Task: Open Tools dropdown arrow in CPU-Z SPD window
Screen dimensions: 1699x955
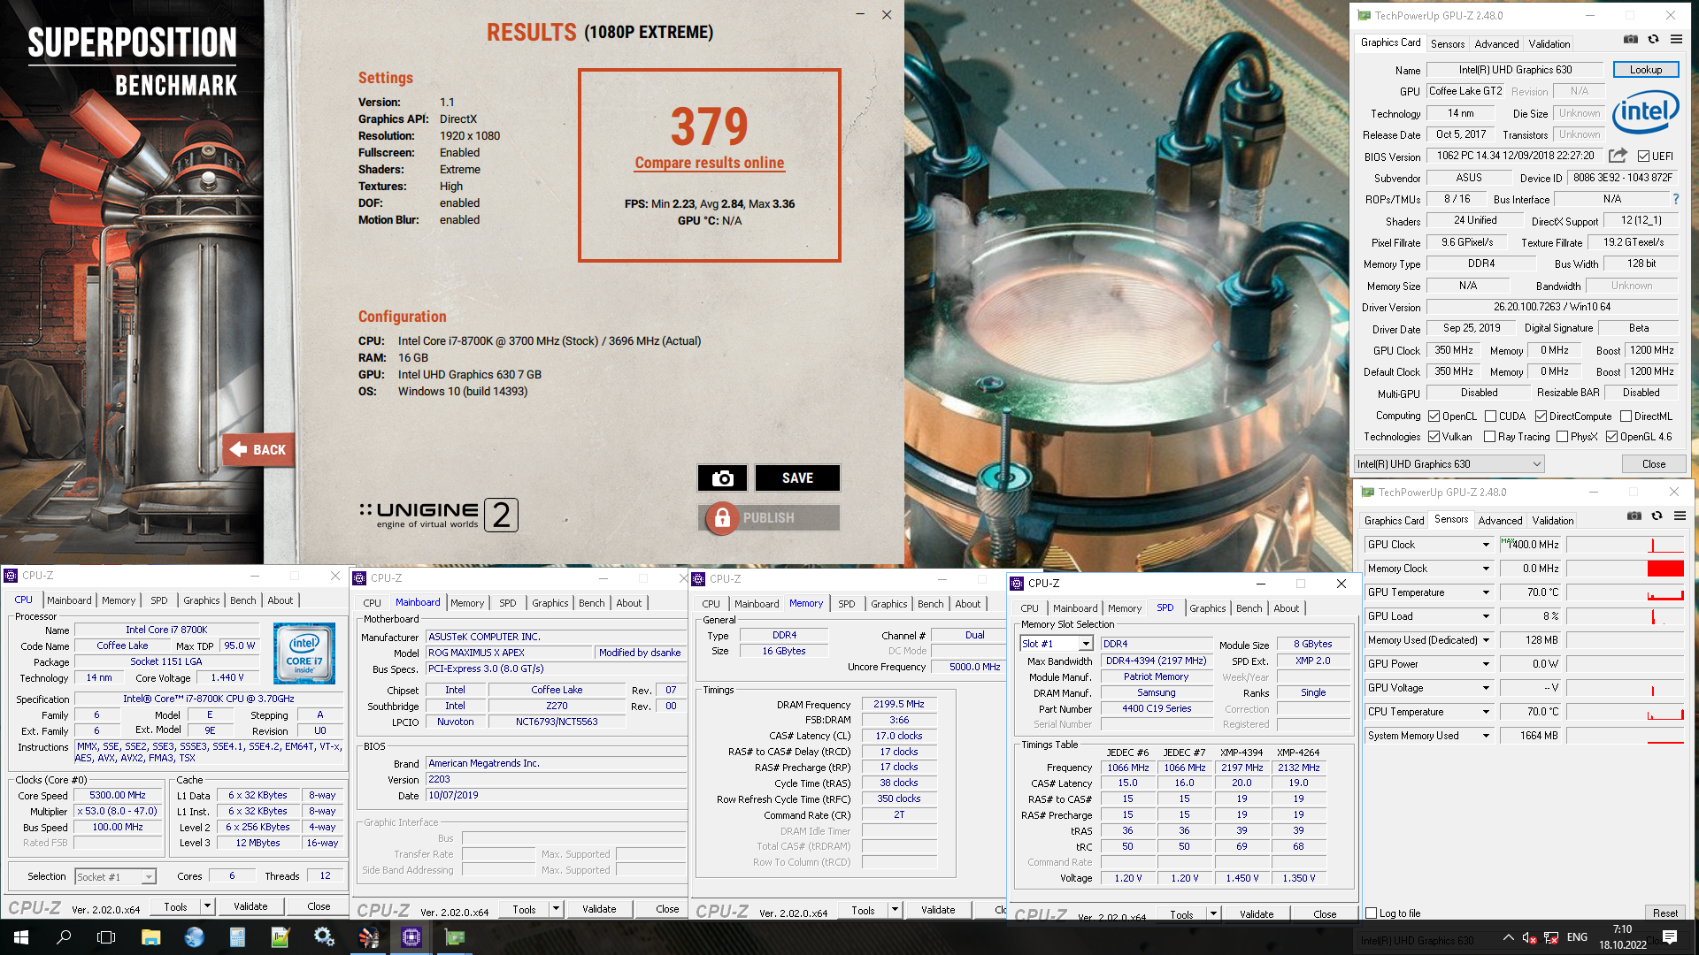Action: point(1213,914)
